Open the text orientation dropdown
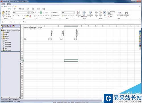Image resolution: width=142 pixels, height=103 pixels. coord(48,13)
